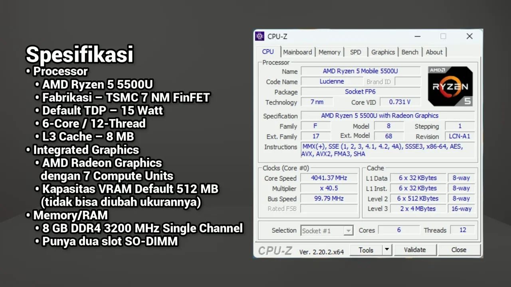This screenshot has width=511, height=287.
Task: Click the Cores value 6
Action: (x=398, y=230)
